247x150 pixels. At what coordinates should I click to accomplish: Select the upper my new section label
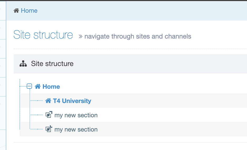click(76, 115)
